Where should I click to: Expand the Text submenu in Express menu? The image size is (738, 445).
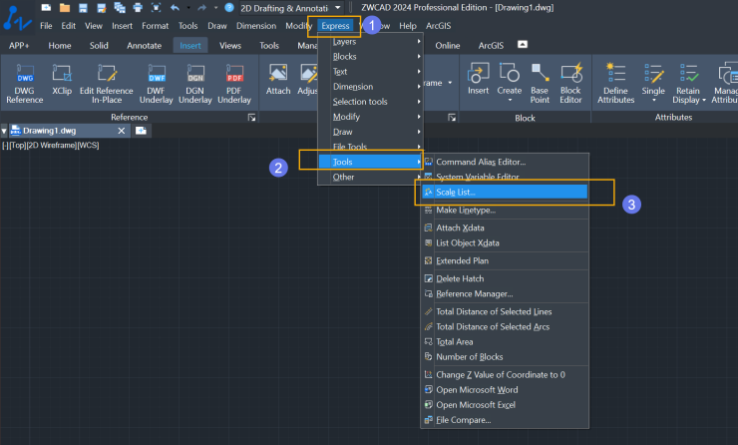coord(370,72)
